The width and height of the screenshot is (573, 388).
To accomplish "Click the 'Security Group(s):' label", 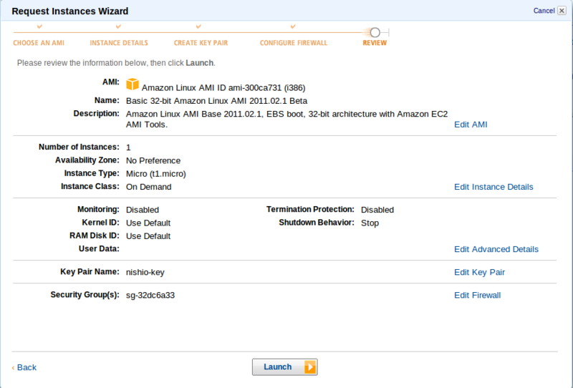I will tap(85, 295).
